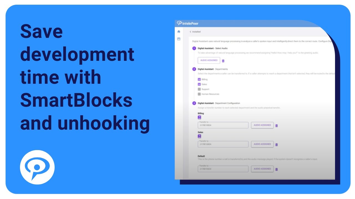Click the 'Human Resources' label text

coord(210,94)
